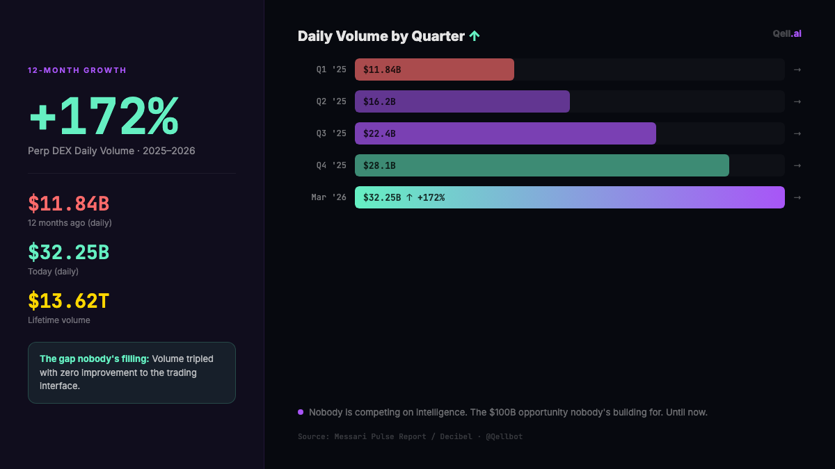Click the red $11.84B stat value
This screenshot has height=469, width=835.
[x=69, y=204]
